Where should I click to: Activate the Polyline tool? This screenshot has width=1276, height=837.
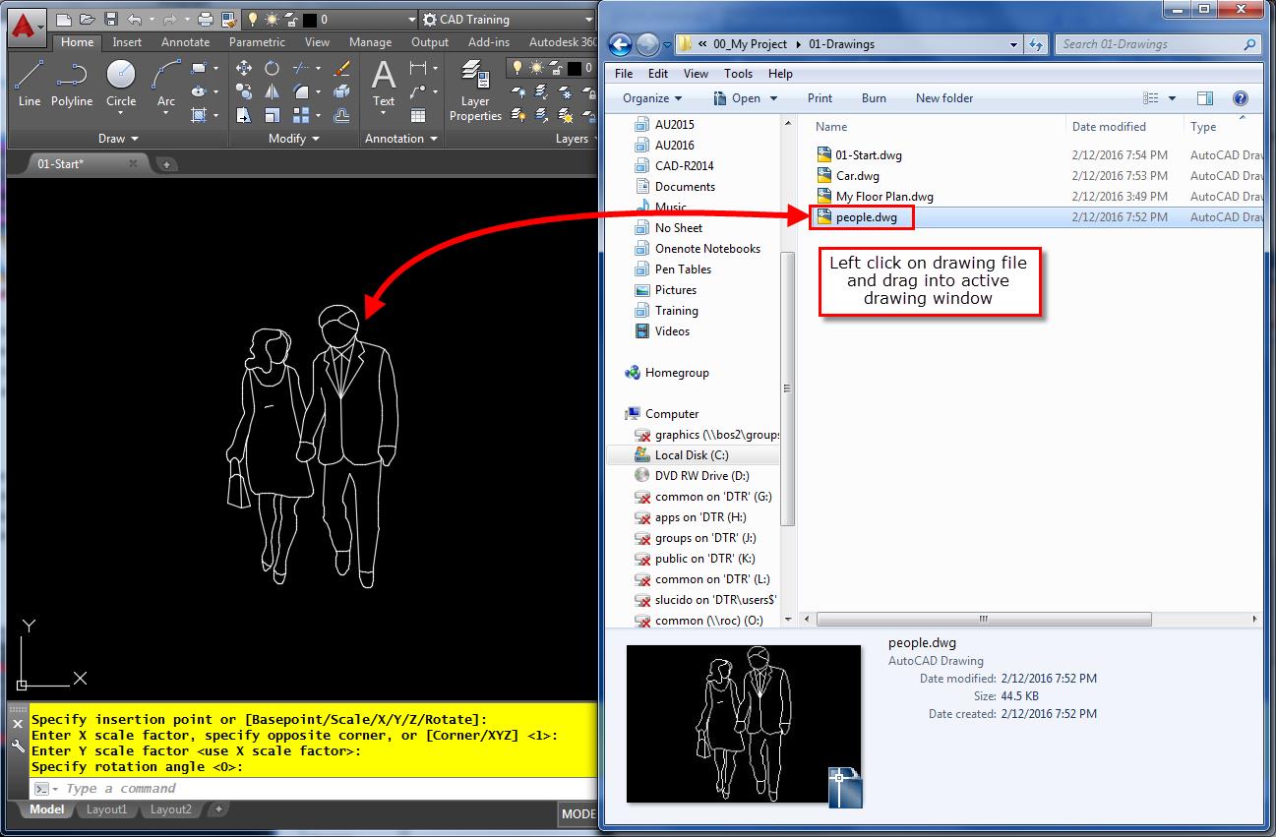pyautogui.click(x=72, y=83)
